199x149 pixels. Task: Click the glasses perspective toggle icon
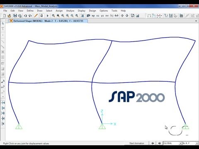pos(116,16)
